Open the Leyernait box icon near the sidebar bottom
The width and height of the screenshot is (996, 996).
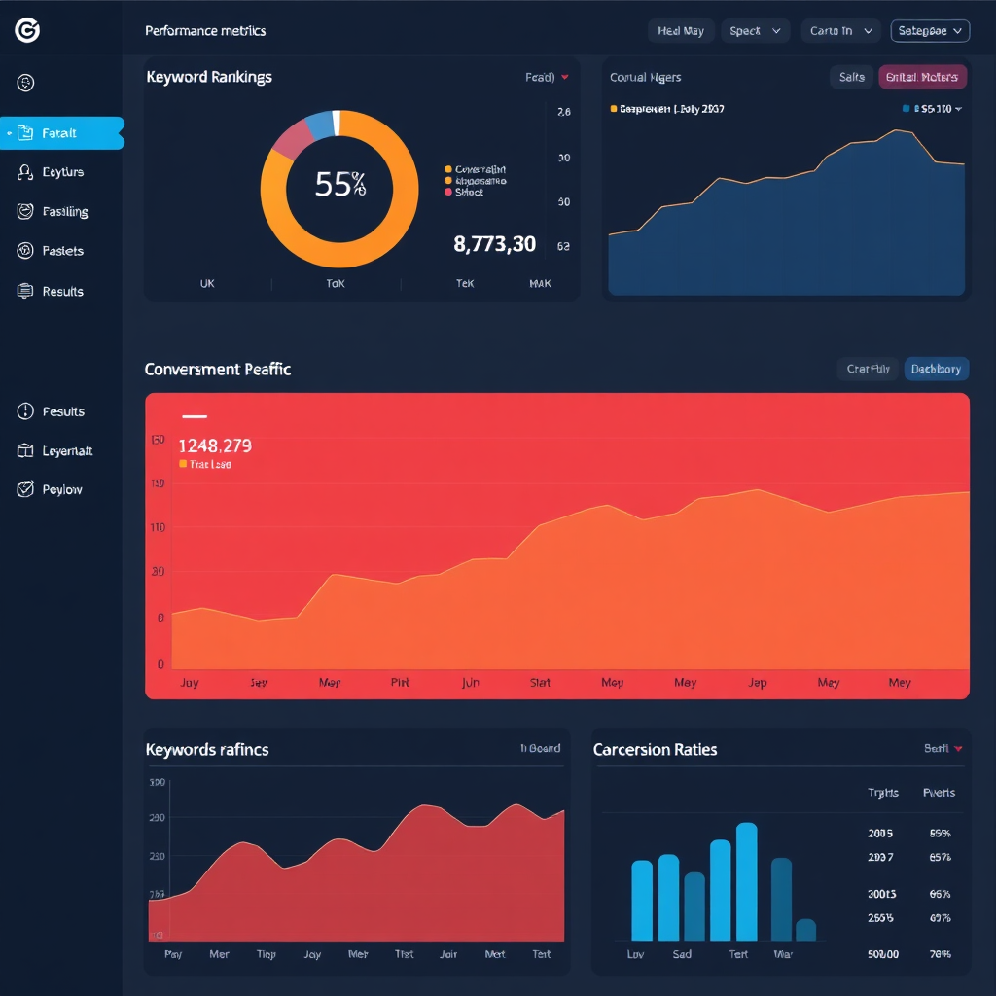(x=24, y=450)
